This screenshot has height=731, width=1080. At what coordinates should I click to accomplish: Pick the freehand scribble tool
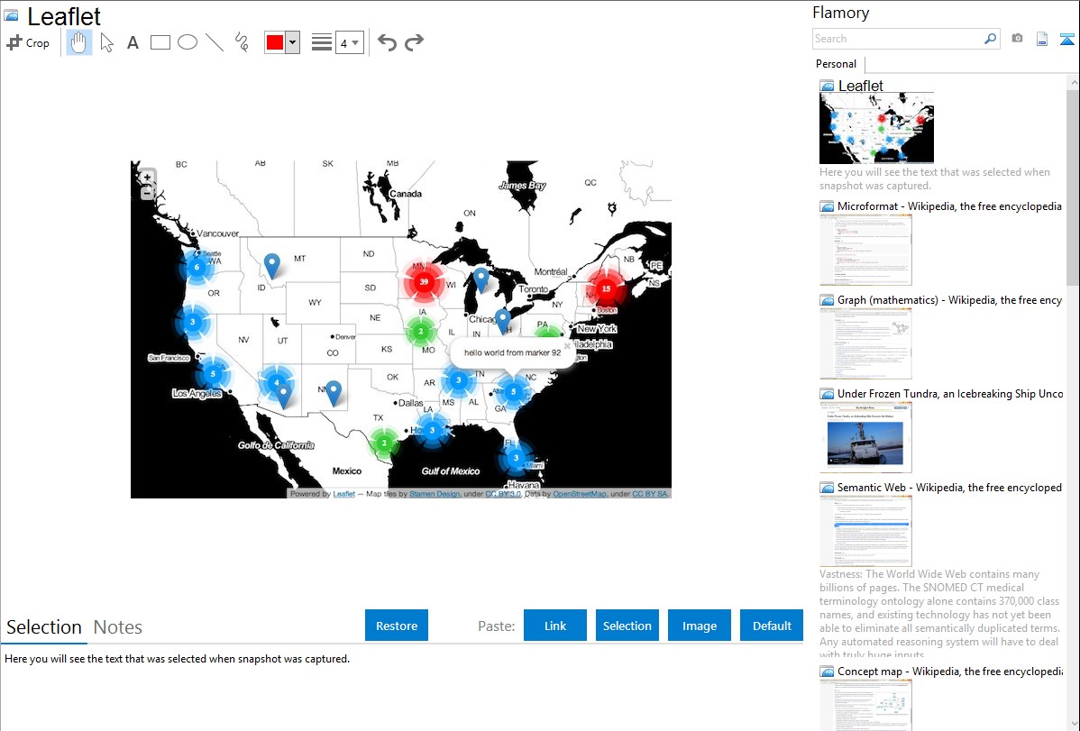(242, 42)
